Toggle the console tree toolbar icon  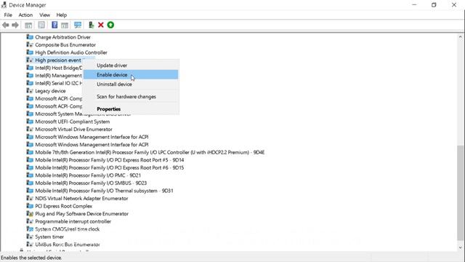point(28,25)
